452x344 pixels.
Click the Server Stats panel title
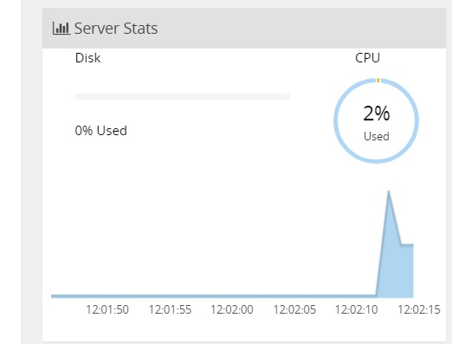click(x=116, y=29)
